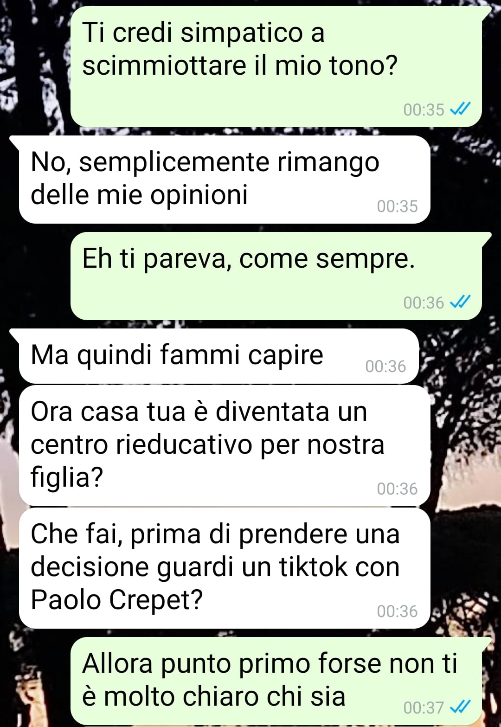Click 00:36 timestamp on 'figlia?' message
Image resolution: width=501 pixels, height=727 pixels.
pyautogui.click(x=397, y=489)
